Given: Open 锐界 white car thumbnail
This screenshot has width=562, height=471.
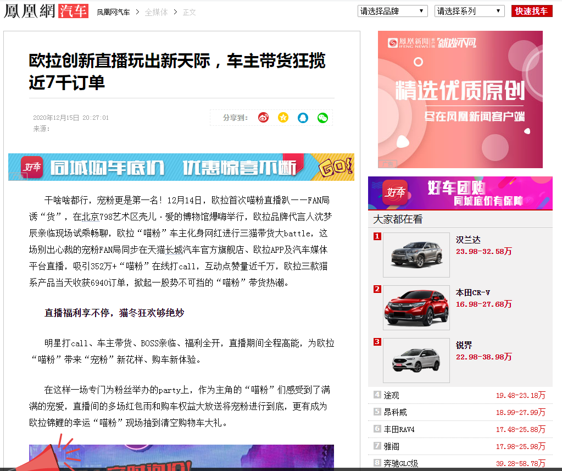Looking at the screenshot, I should [416, 360].
